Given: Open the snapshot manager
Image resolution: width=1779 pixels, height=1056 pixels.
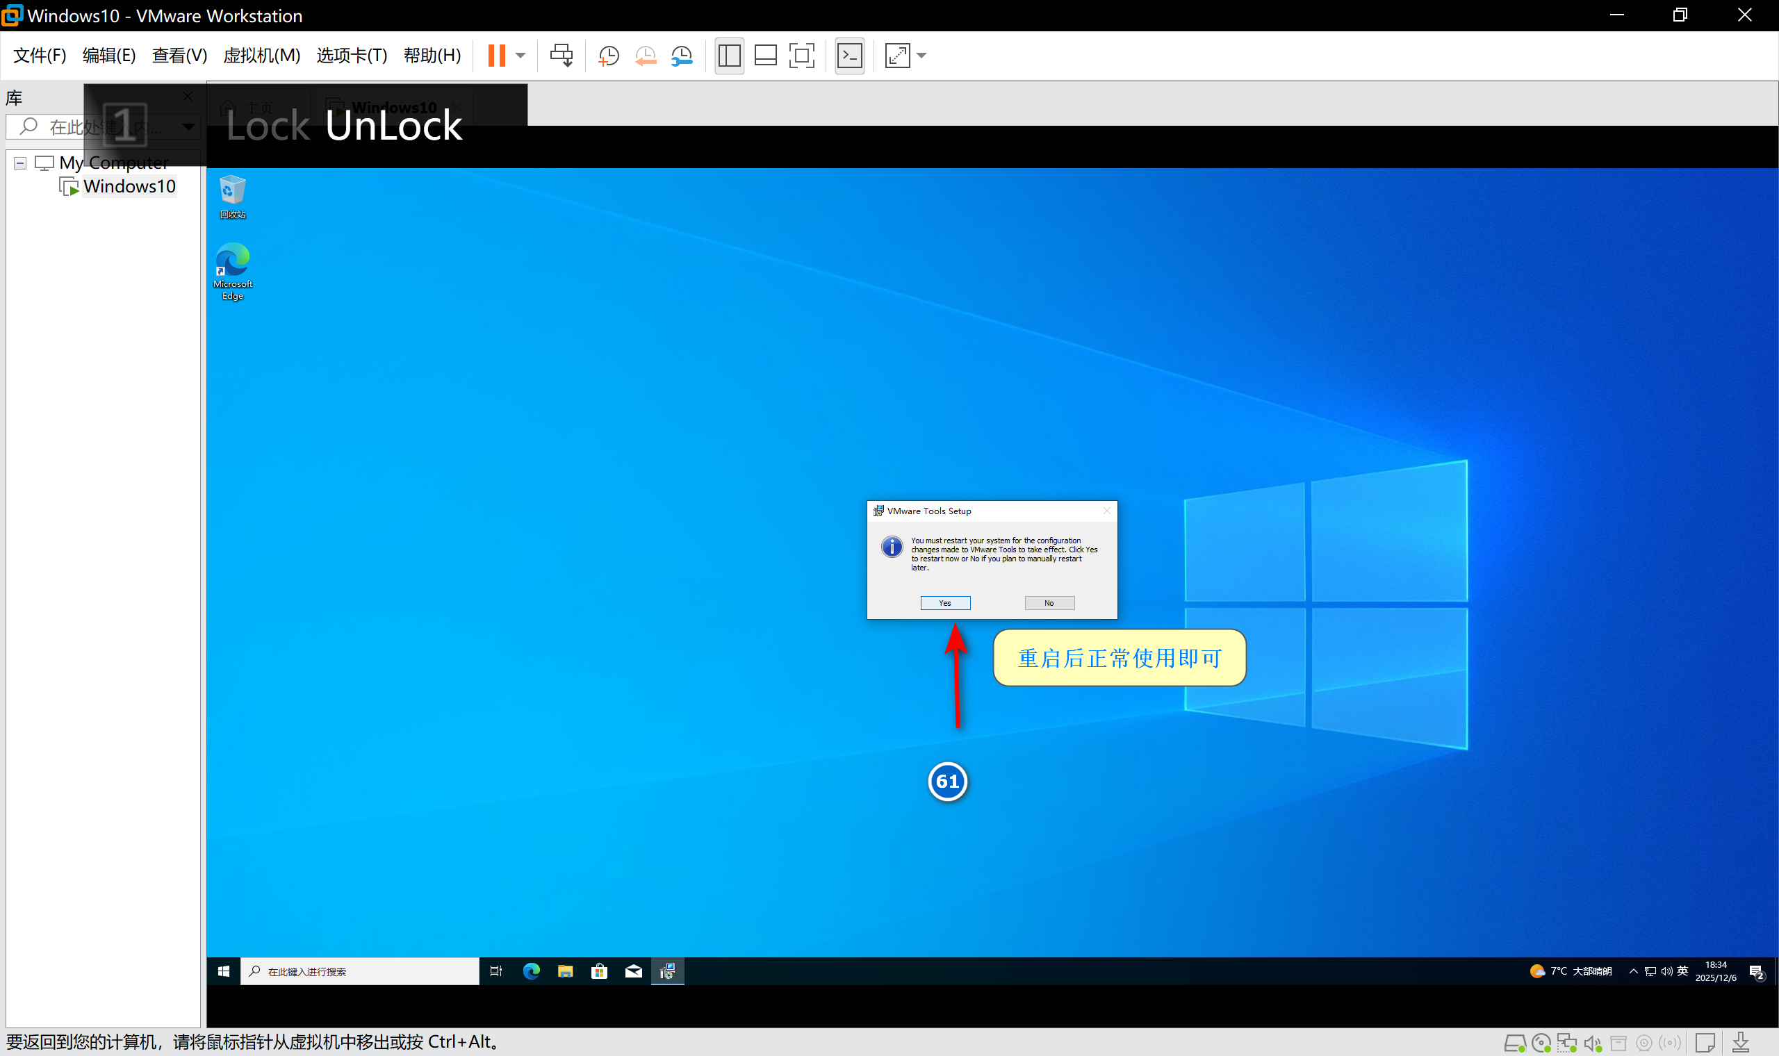Looking at the screenshot, I should pos(682,56).
